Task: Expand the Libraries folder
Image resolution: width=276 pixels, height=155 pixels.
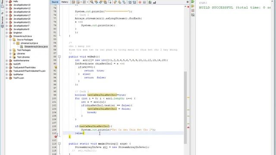Action: [x=10, y=53]
